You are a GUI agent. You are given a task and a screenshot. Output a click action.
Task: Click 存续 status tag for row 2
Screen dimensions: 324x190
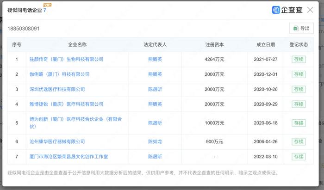(x=299, y=74)
